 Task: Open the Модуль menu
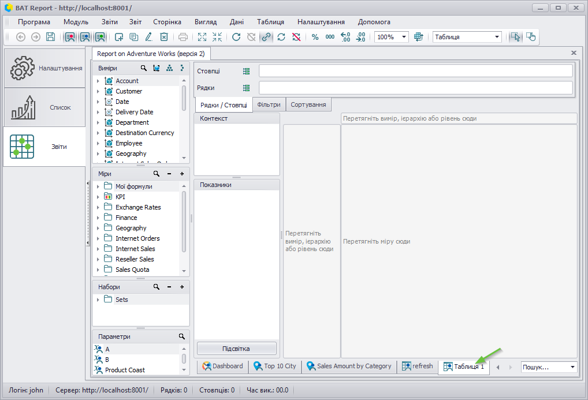click(76, 22)
